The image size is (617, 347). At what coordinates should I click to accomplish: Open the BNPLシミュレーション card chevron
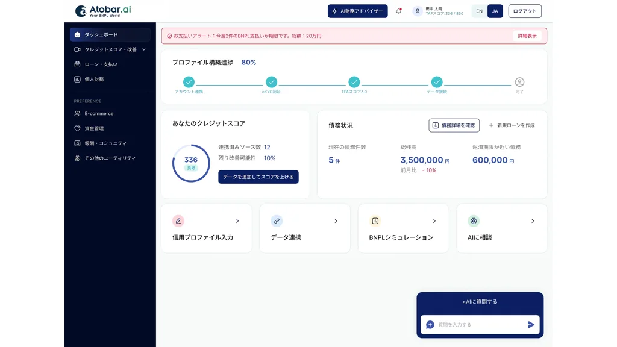(x=434, y=221)
